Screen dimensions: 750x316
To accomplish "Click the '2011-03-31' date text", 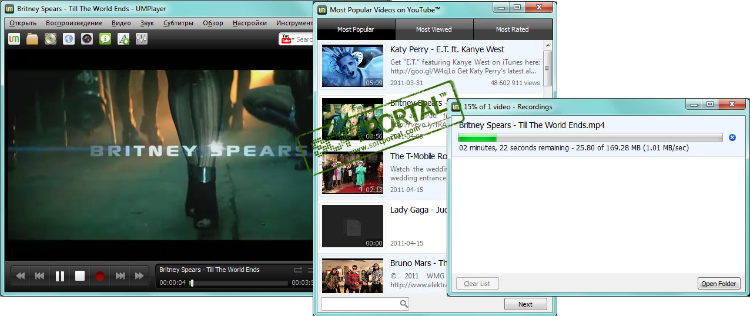I will [407, 83].
